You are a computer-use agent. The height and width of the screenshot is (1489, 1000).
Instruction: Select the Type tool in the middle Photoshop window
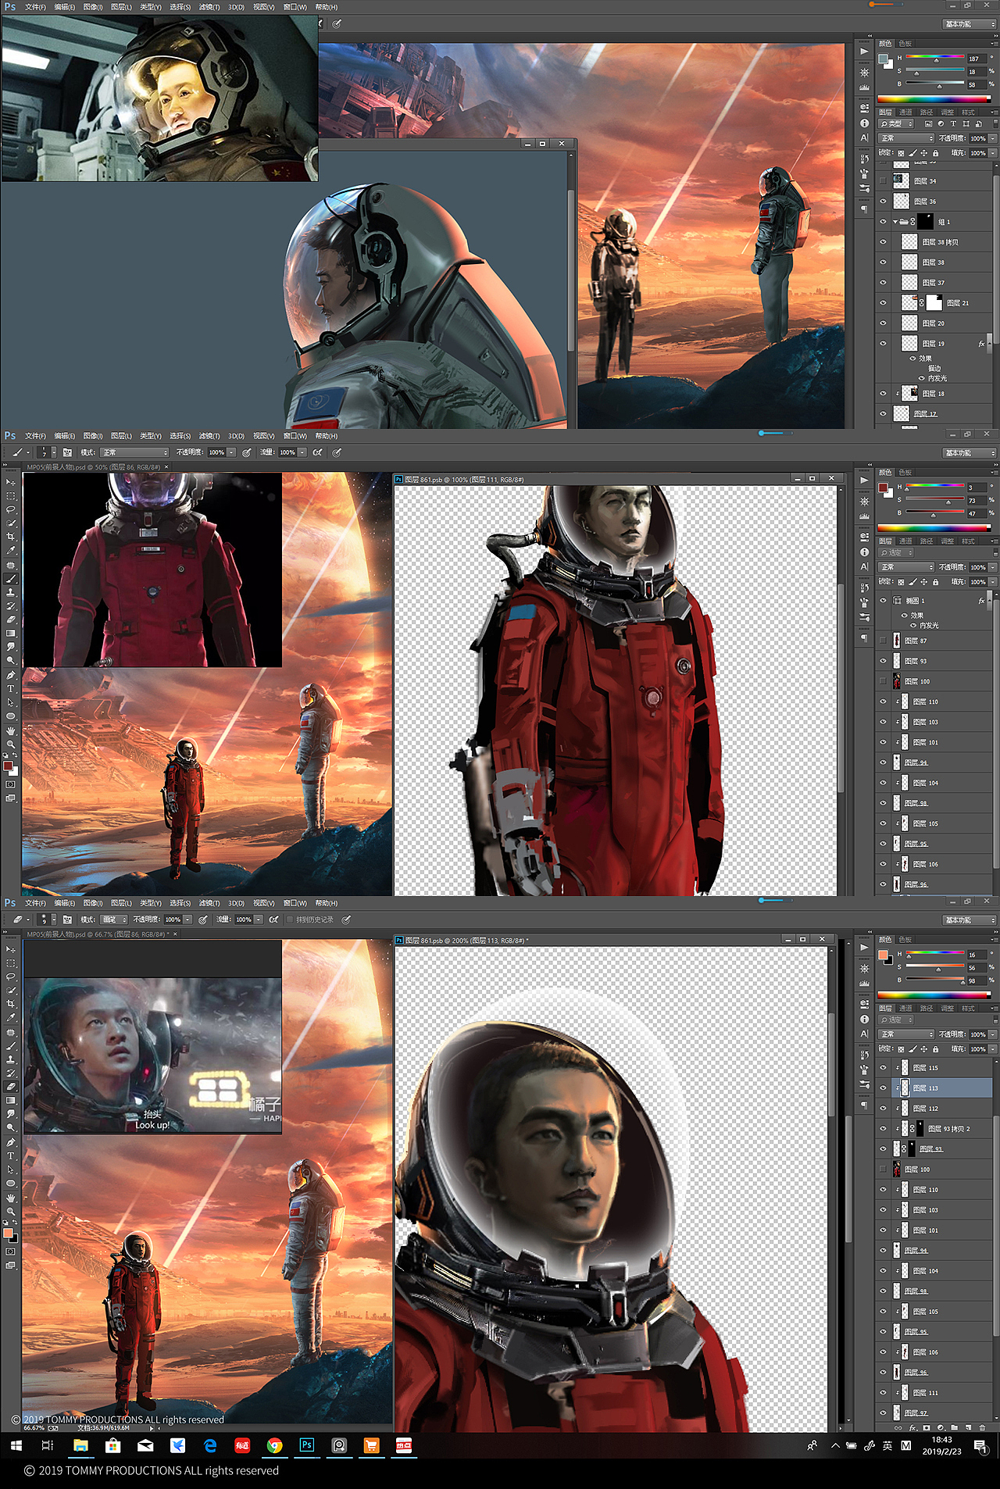11,689
